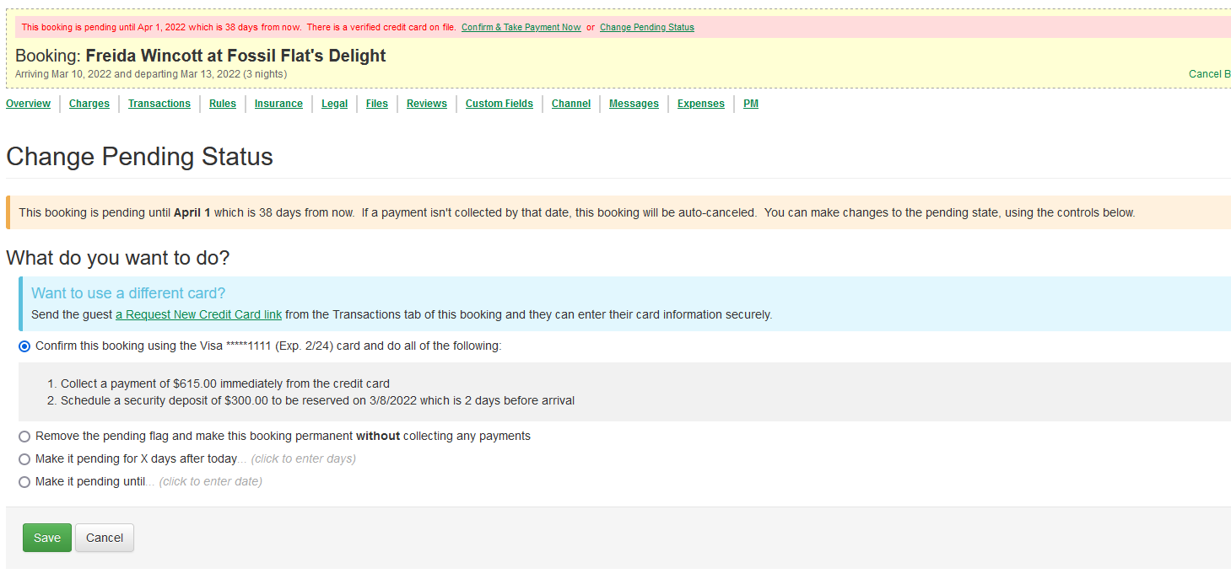The height and width of the screenshot is (579, 1231).
Task: Choose Make it pending until date option
Action: (x=24, y=482)
